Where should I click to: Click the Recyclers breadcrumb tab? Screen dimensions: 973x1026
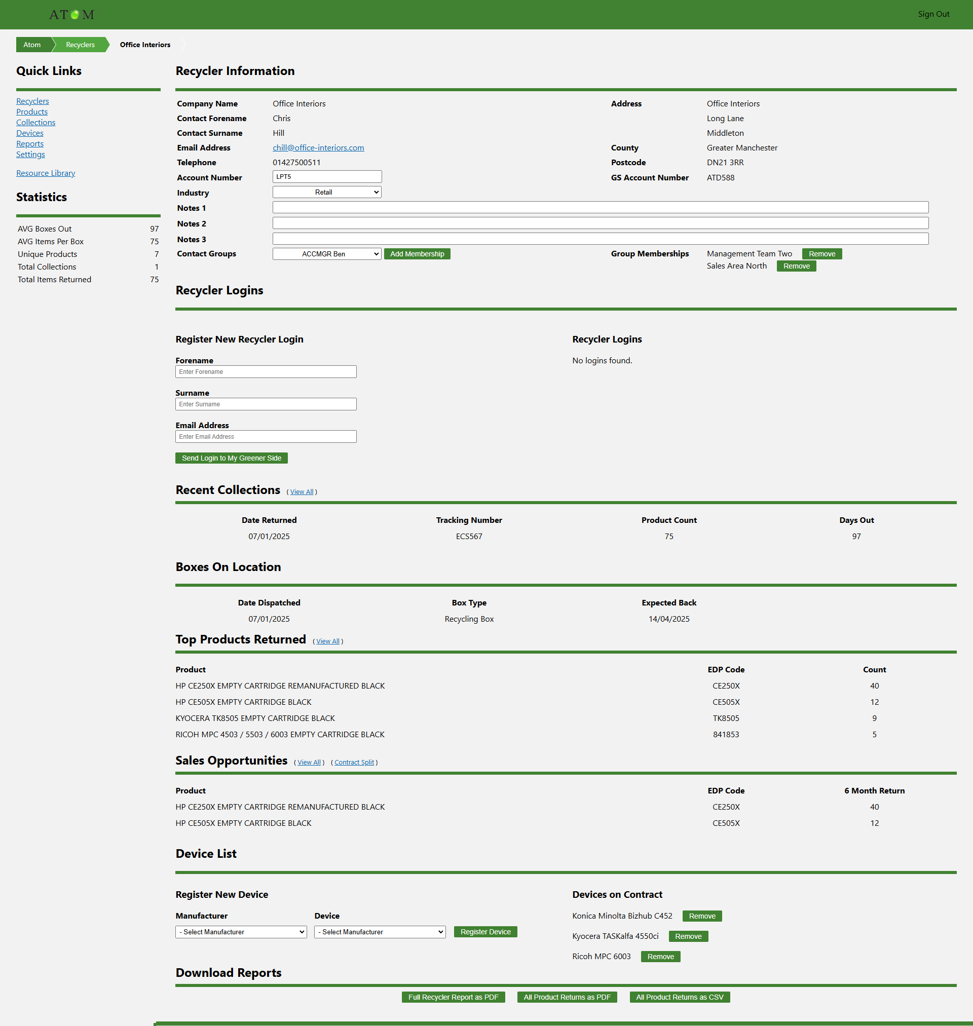[x=80, y=45]
